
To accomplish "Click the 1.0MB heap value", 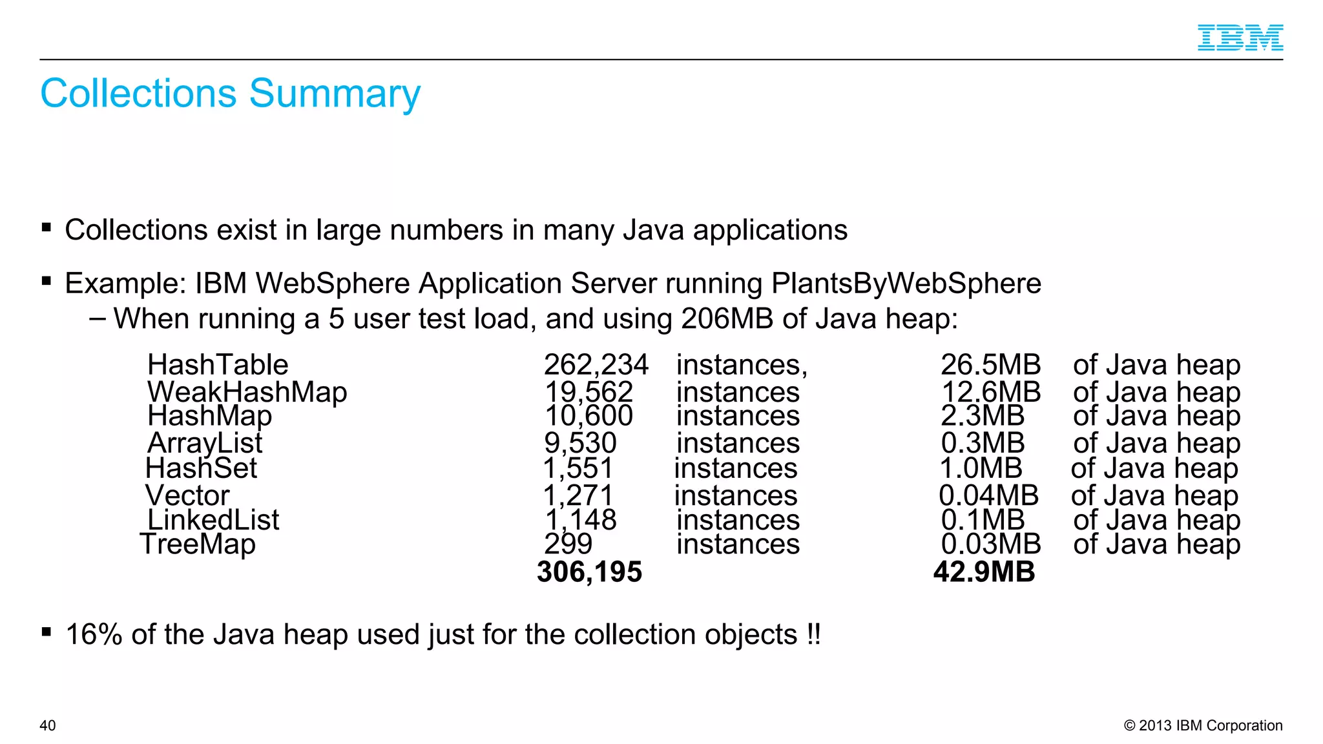I will coord(981,468).
